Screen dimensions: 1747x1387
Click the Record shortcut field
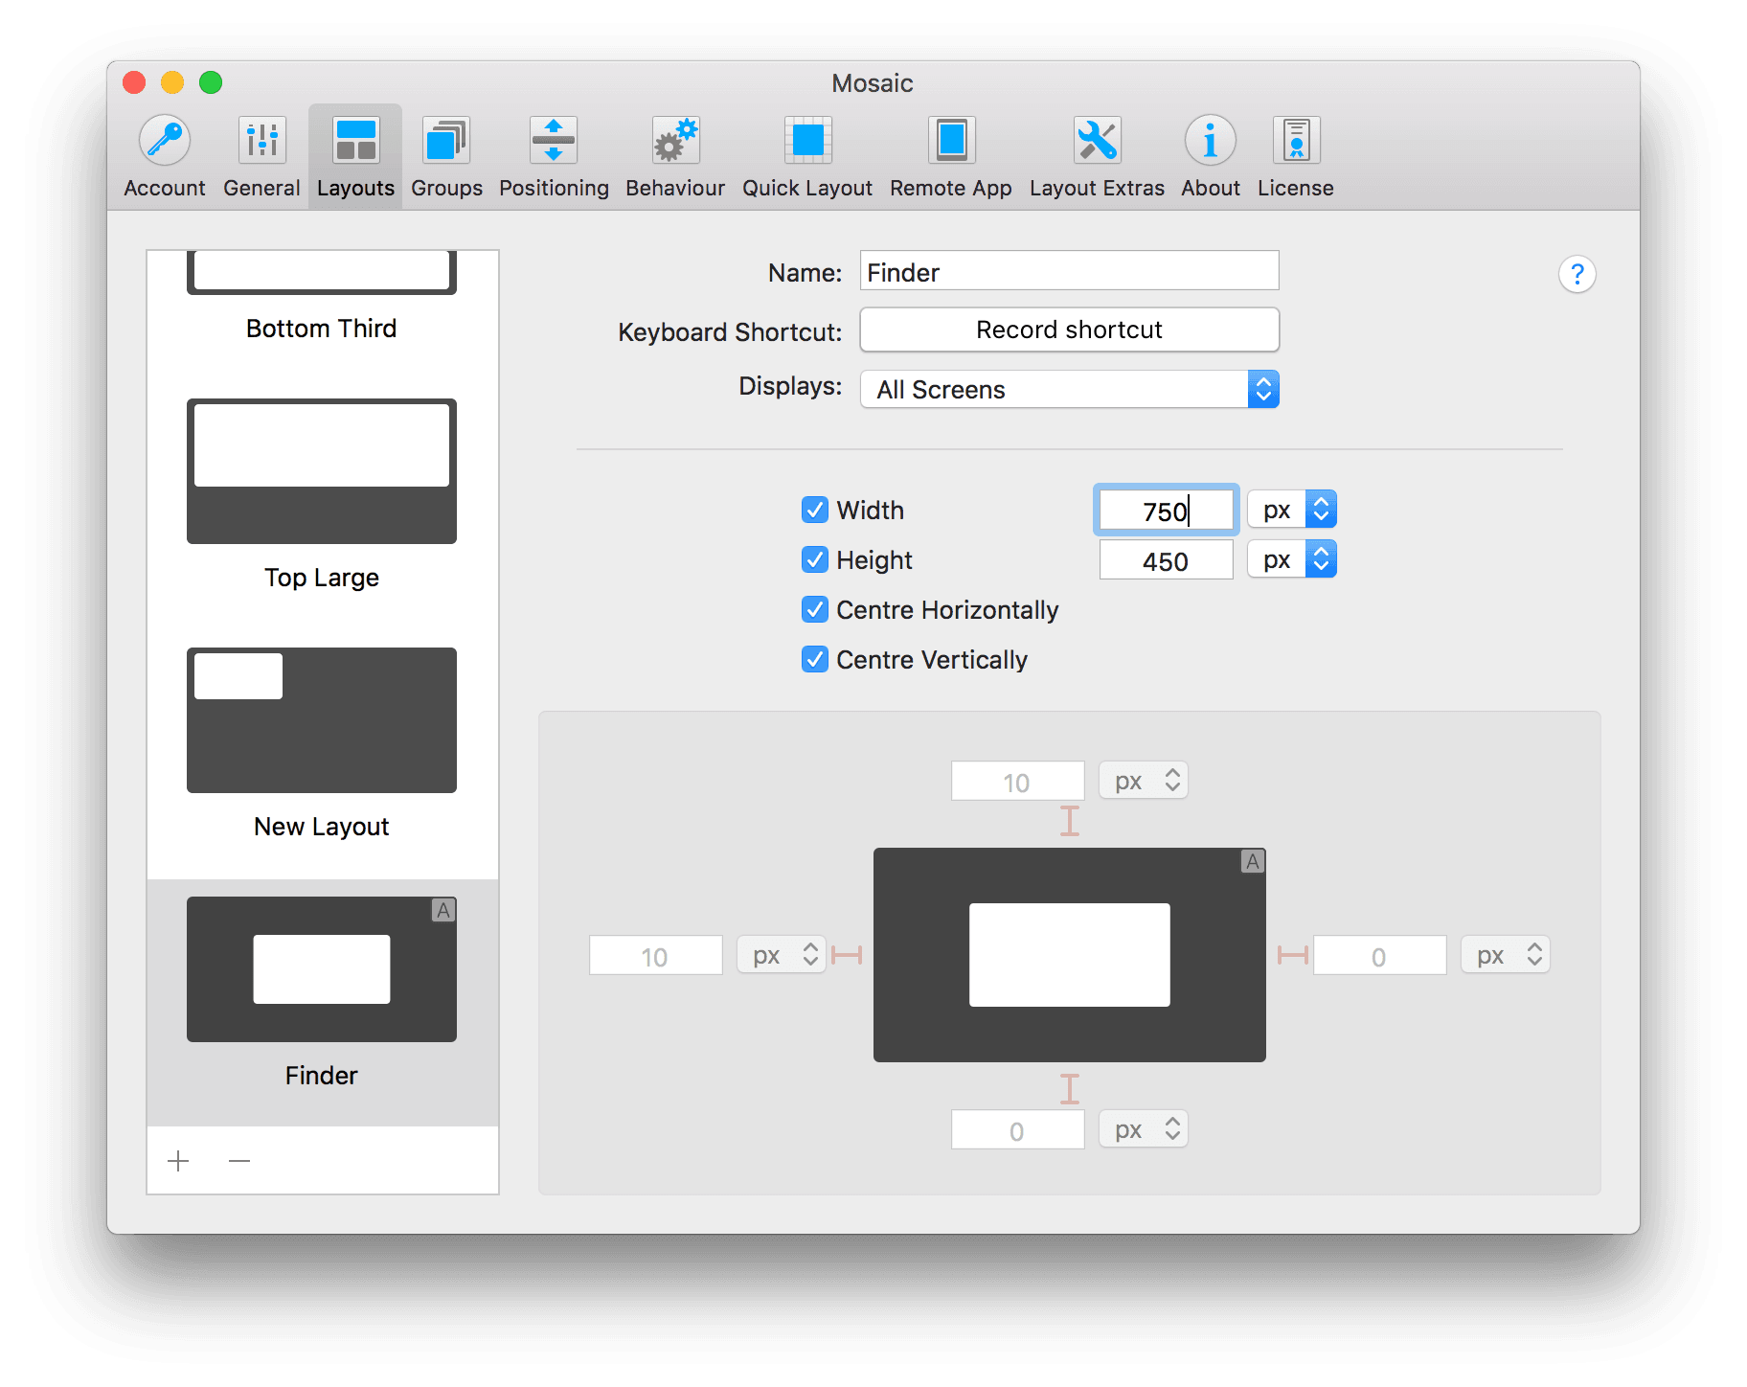coord(1068,330)
